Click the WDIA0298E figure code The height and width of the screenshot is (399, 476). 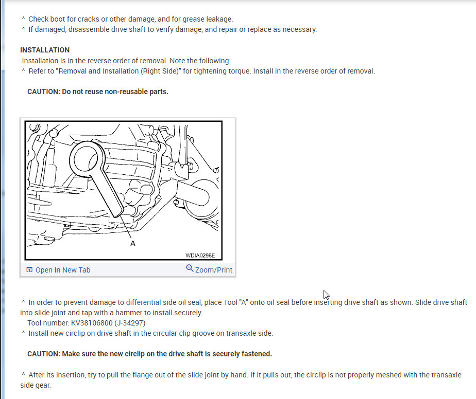click(x=200, y=256)
